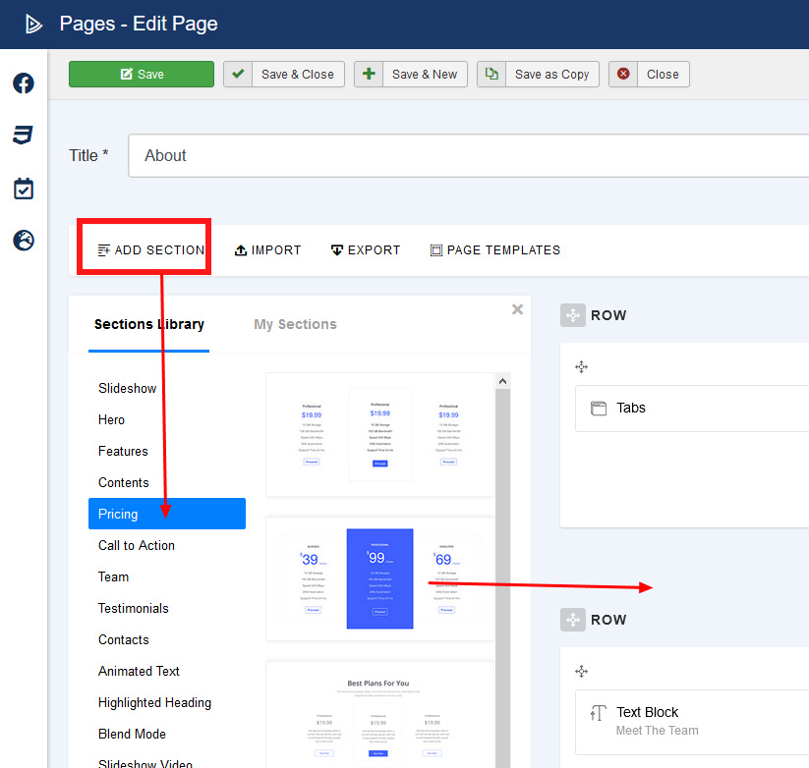Click the move handle icon beside the second ROW
809x768 pixels.
pyautogui.click(x=573, y=620)
